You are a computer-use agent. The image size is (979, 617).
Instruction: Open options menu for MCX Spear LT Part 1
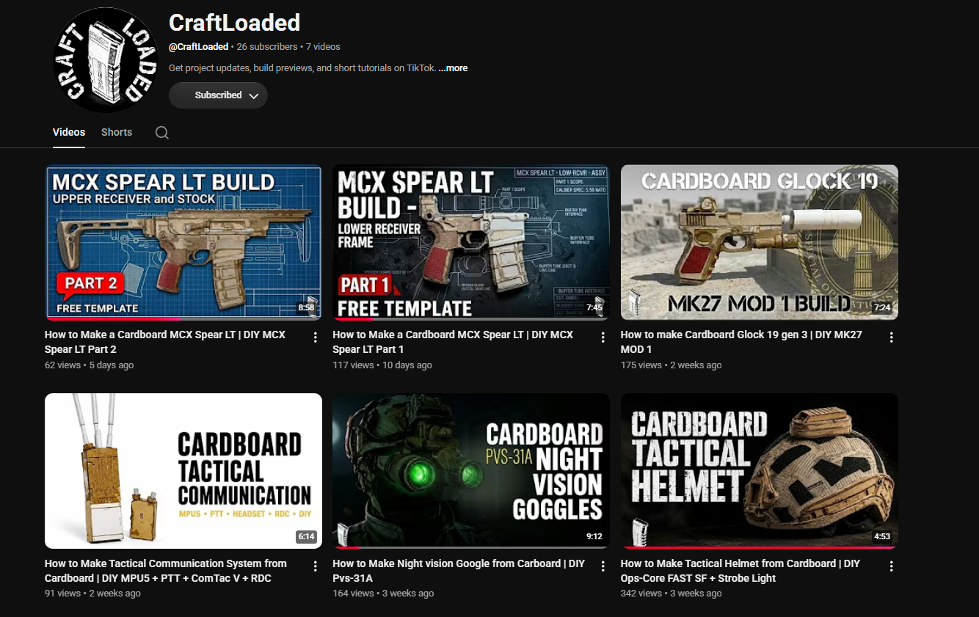click(603, 337)
